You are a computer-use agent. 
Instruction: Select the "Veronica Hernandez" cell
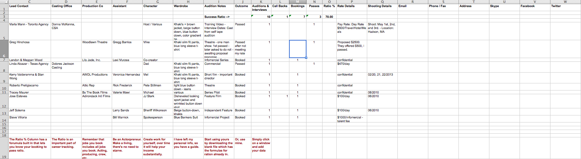pos(127,78)
